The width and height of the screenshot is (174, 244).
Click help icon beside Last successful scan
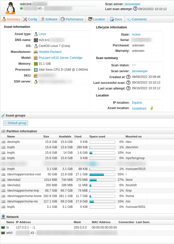click(128, 83)
